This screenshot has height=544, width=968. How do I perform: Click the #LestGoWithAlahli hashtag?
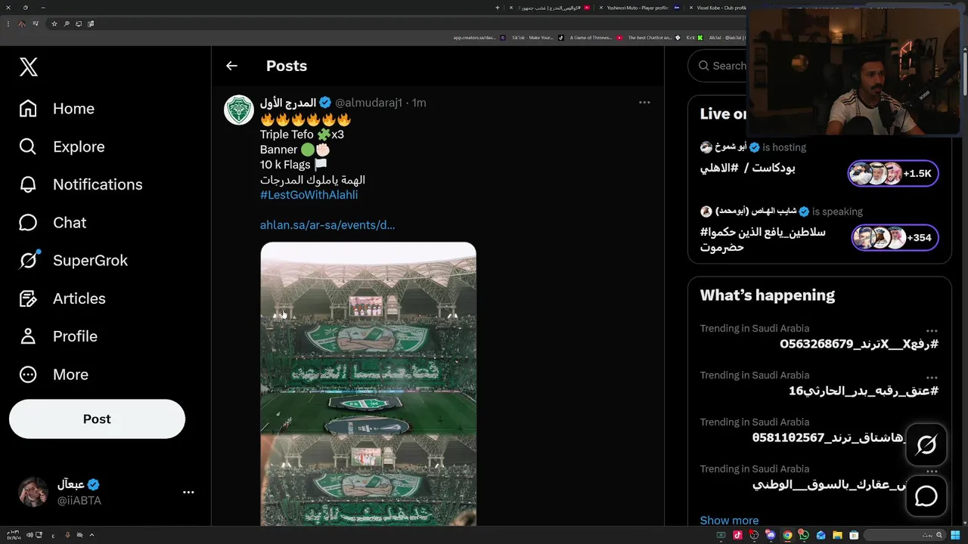[309, 195]
